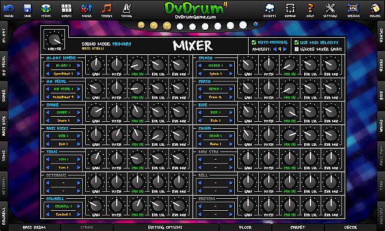
Task: Click the Editing Options bottom button
Action: point(165,228)
